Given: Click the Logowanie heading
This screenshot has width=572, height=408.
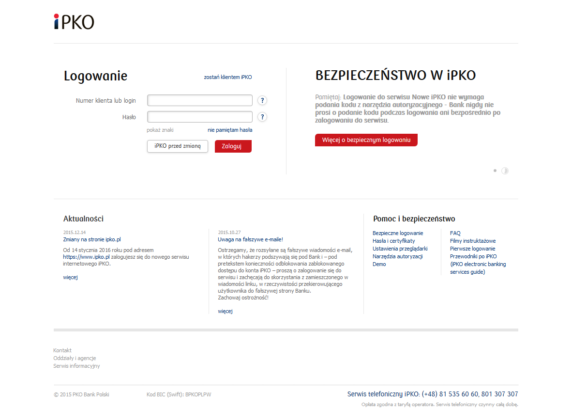Looking at the screenshot, I should [x=96, y=76].
